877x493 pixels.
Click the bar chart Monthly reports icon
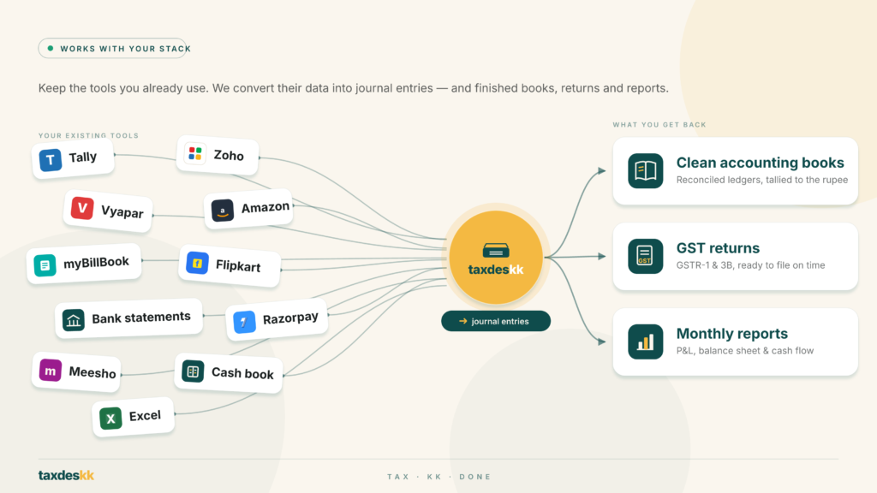point(646,342)
